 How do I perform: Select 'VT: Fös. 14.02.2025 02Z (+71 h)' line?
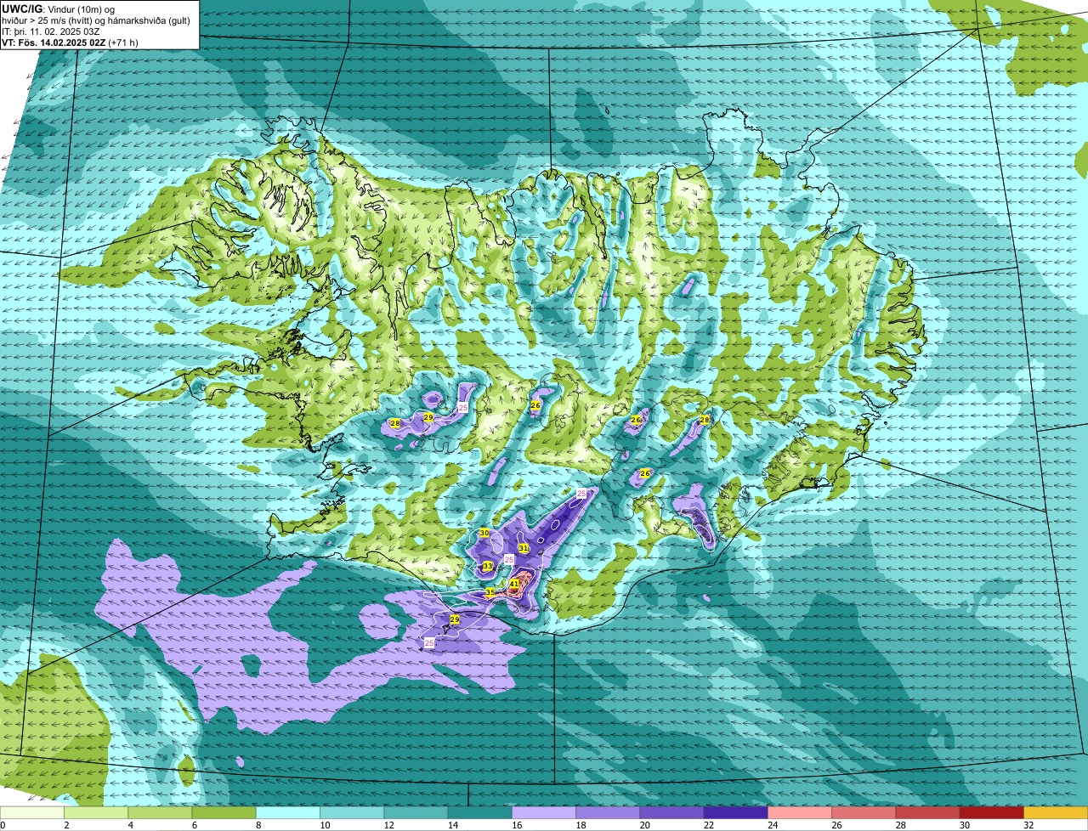point(70,42)
